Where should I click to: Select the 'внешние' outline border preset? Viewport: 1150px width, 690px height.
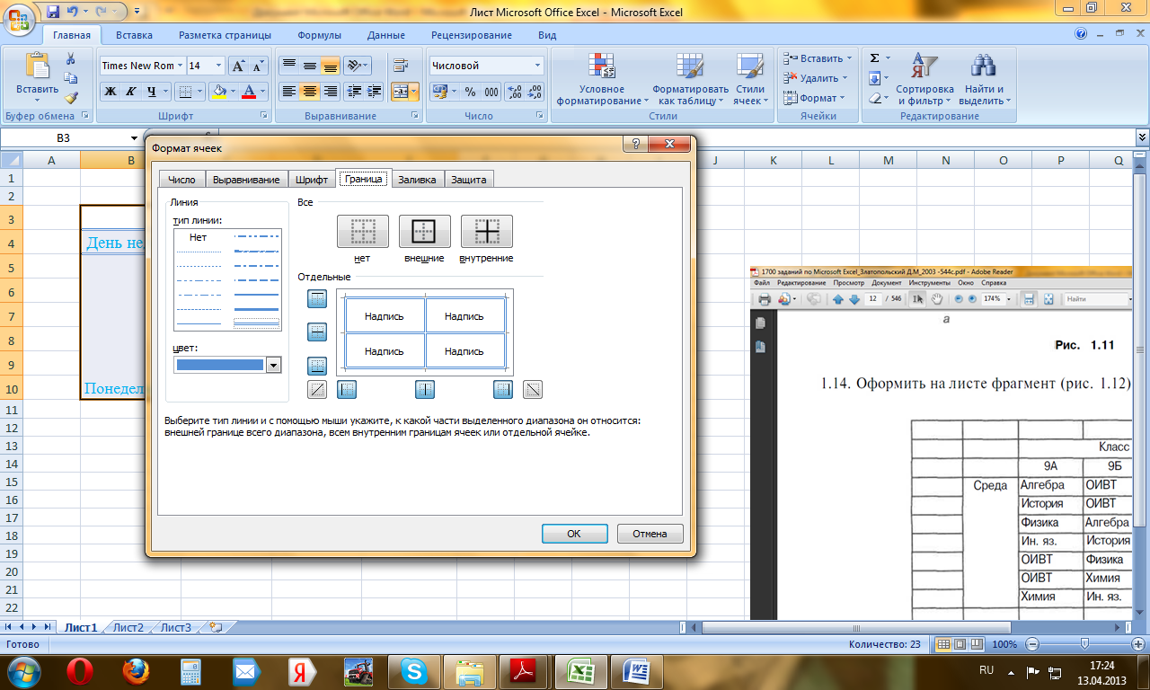424,232
